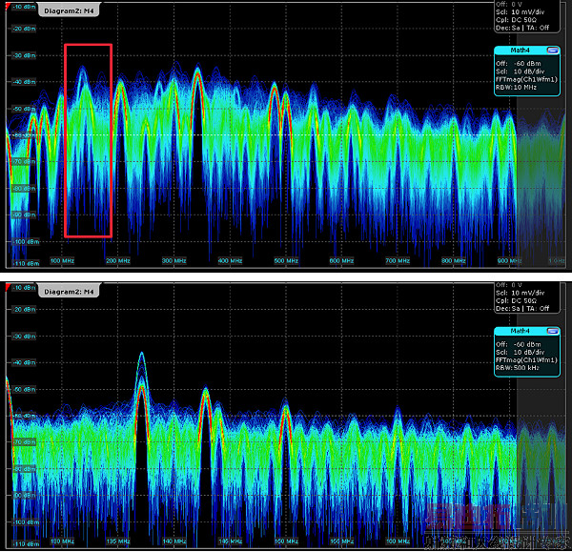Click the -60 dBm dashed reference line marker
The width and height of the screenshot is (572, 552).
[x=22, y=135]
